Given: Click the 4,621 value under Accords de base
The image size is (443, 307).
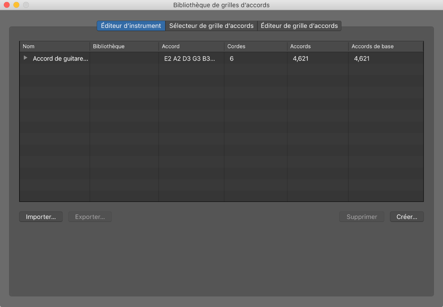Looking at the screenshot, I should (x=362, y=59).
